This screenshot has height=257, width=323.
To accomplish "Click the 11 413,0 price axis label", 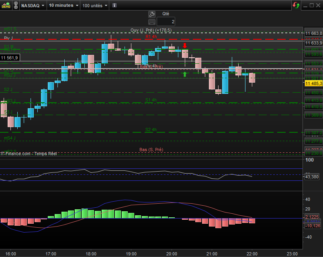I will tap(314, 100).
